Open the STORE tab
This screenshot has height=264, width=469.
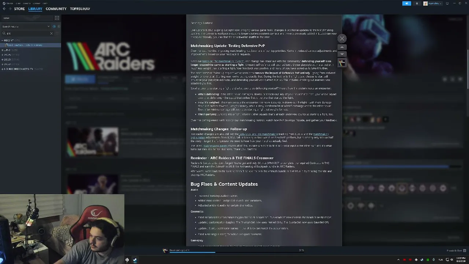19,9
